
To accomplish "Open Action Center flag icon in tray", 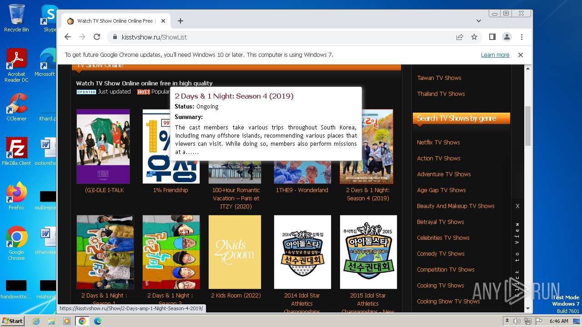I will point(539,321).
